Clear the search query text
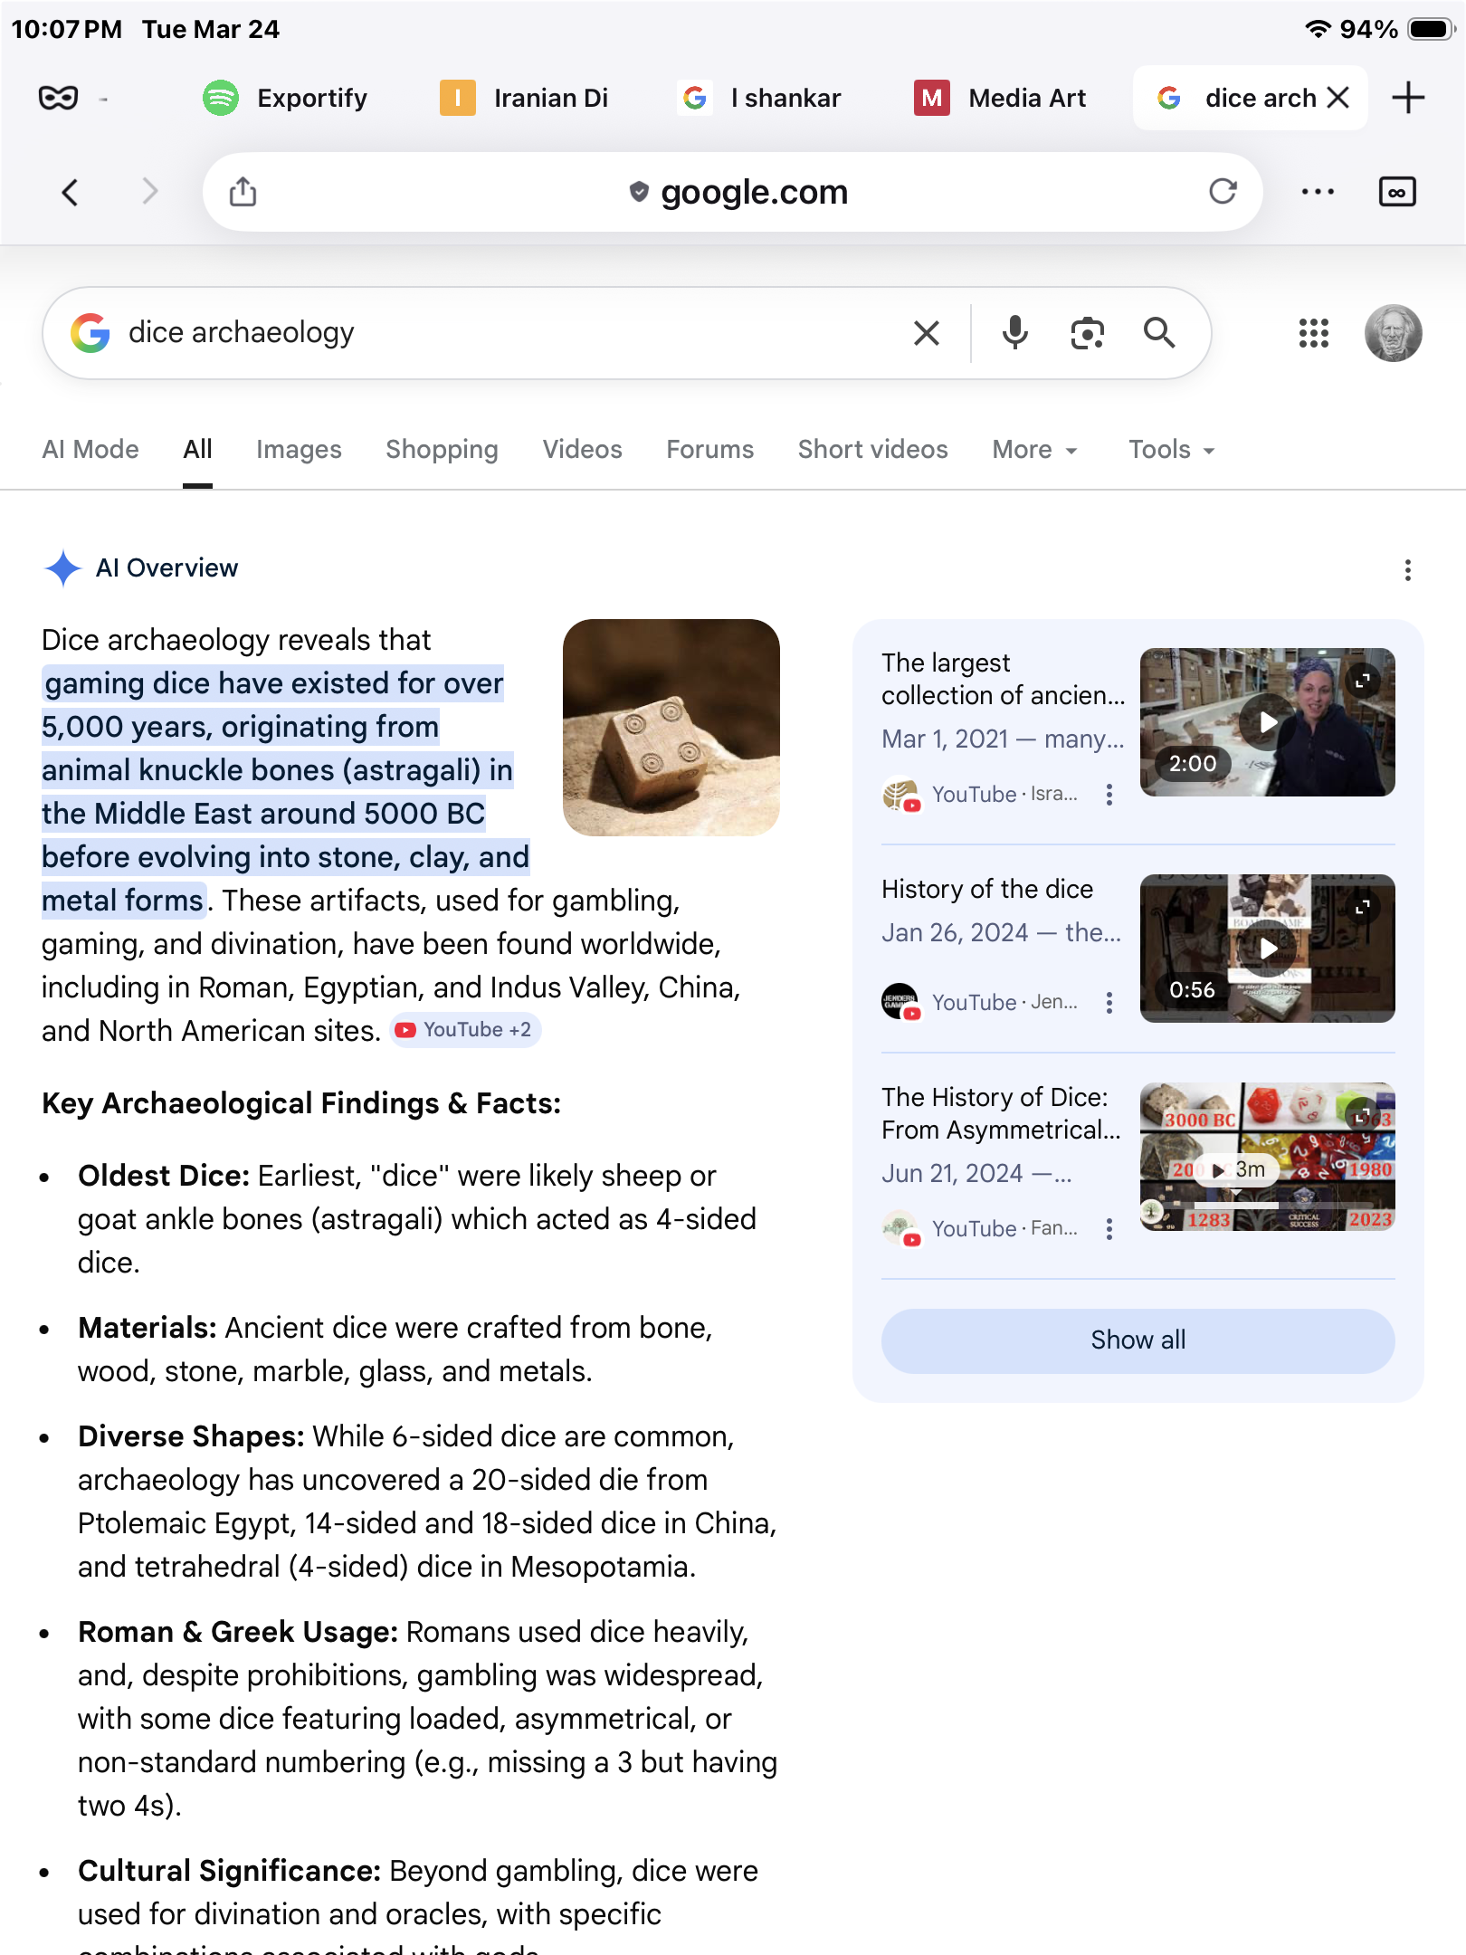The image size is (1466, 1955). 926,333
